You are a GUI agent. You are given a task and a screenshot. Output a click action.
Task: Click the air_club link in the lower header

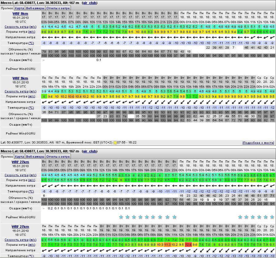[89, 151]
